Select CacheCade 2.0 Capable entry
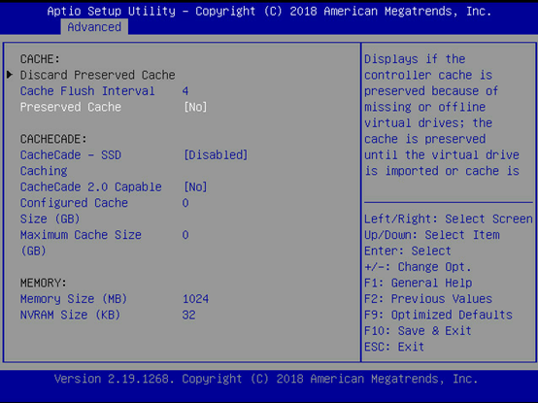The height and width of the screenshot is (403, 538). coord(90,186)
